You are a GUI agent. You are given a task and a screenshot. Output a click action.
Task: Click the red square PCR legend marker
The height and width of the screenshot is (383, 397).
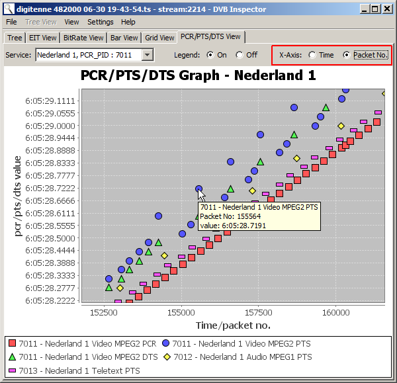[12, 343]
